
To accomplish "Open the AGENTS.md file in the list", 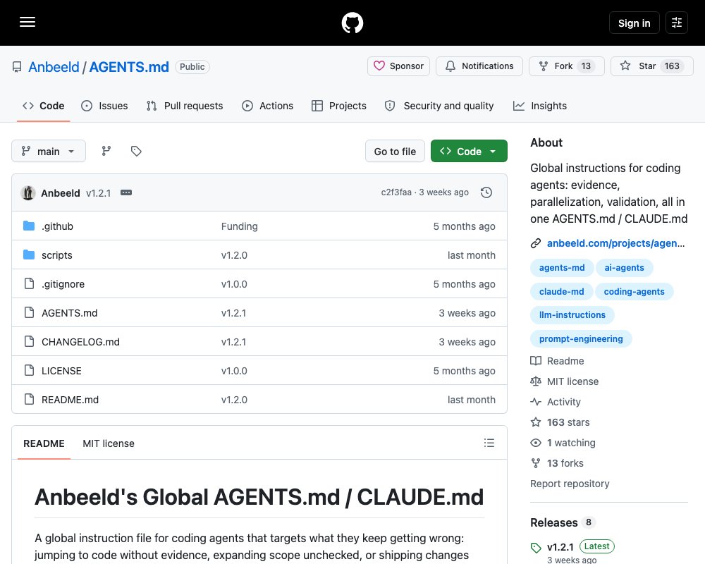I will tap(69, 313).
